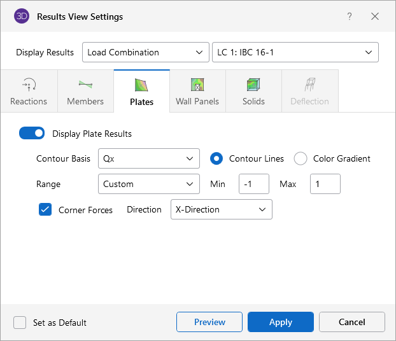Click the Preview button
The image size is (396, 341).
tap(209, 323)
